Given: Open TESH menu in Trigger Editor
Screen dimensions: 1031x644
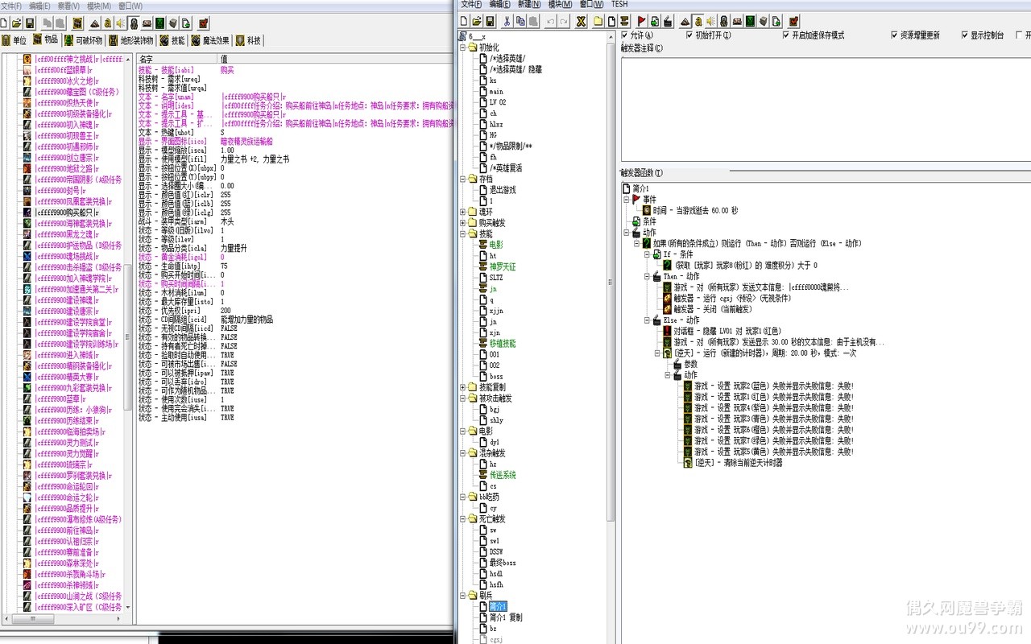Looking at the screenshot, I should (x=619, y=5).
